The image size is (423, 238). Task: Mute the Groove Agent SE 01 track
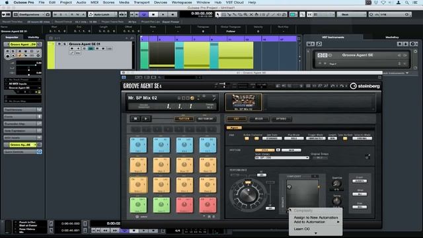[59, 44]
